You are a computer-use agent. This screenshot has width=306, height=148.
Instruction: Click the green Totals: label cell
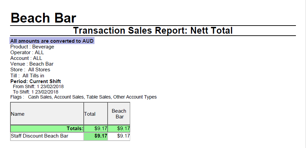click(x=74, y=128)
